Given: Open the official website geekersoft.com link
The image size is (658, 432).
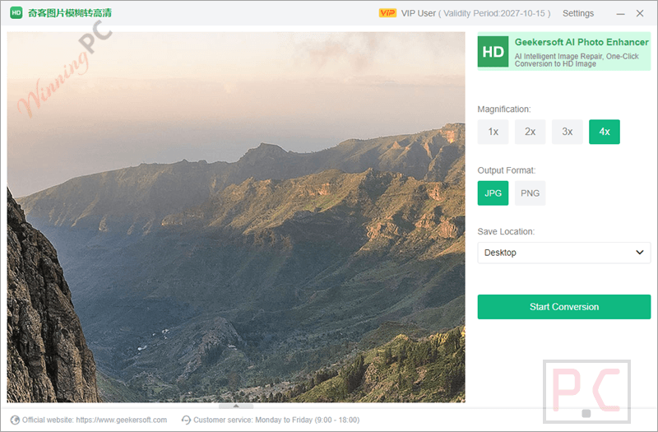Looking at the screenshot, I should tap(121, 420).
